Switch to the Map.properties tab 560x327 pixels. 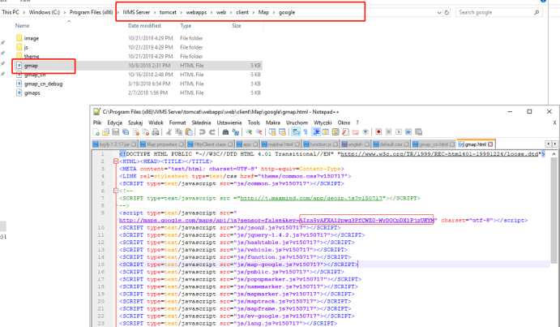[161, 144]
